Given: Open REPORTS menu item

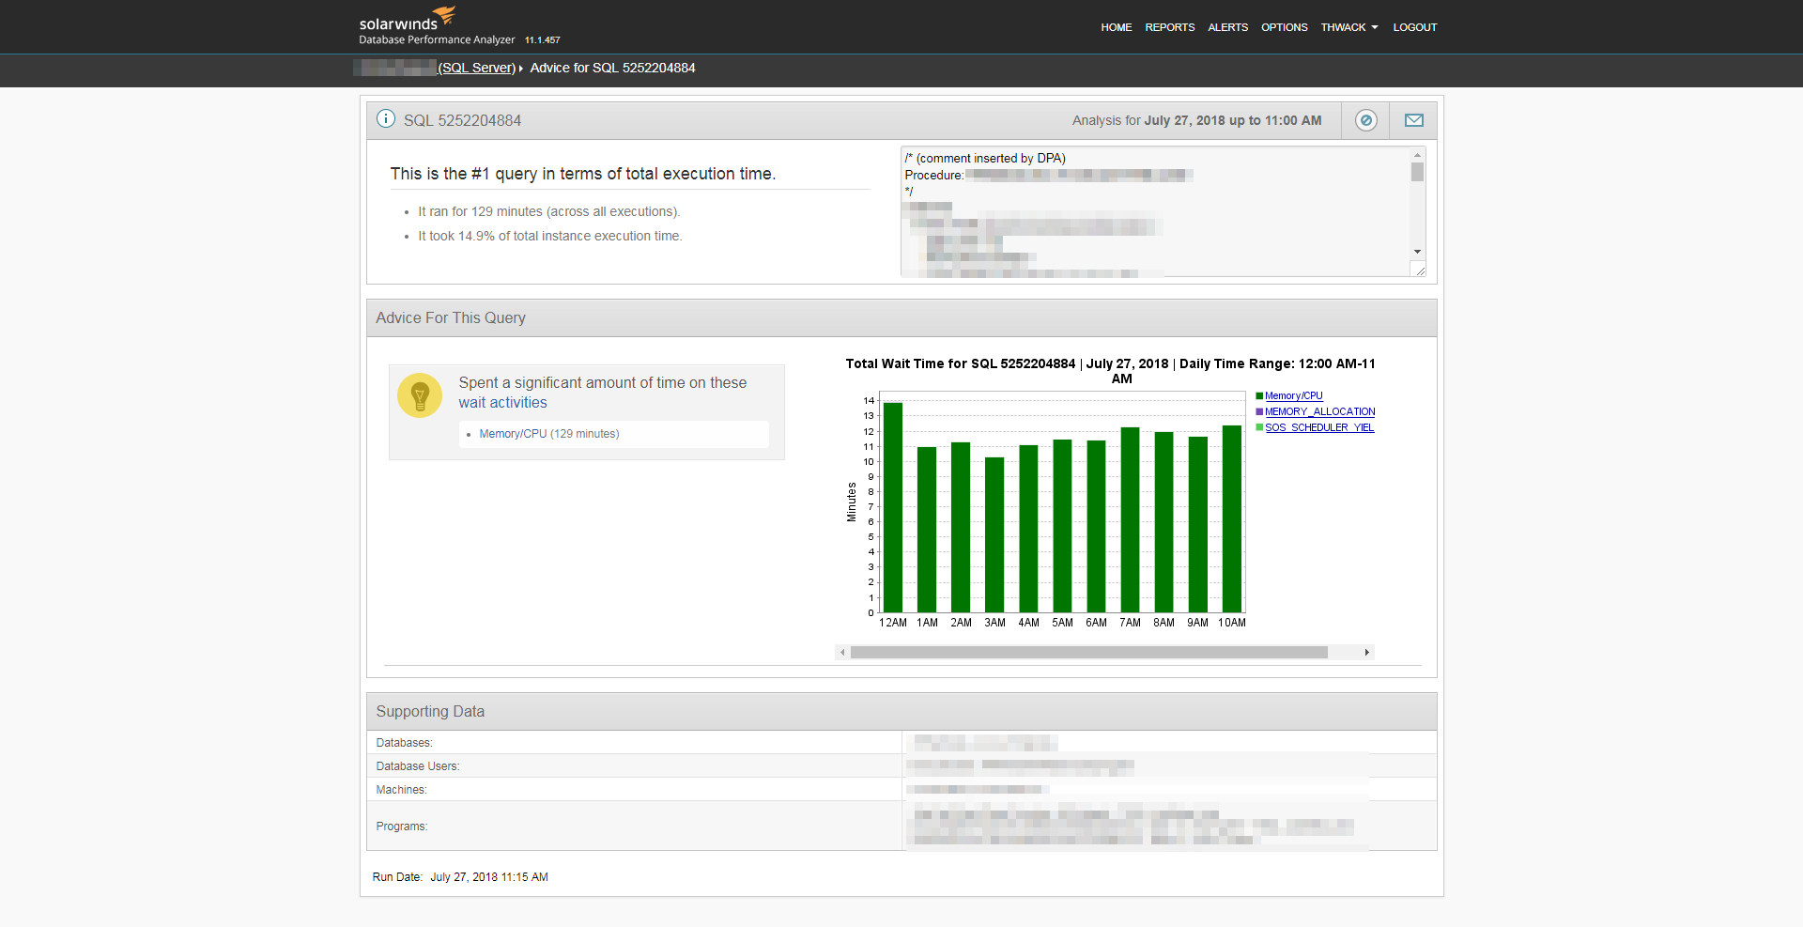Looking at the screenshot, I should click(x=1169, y=27).
